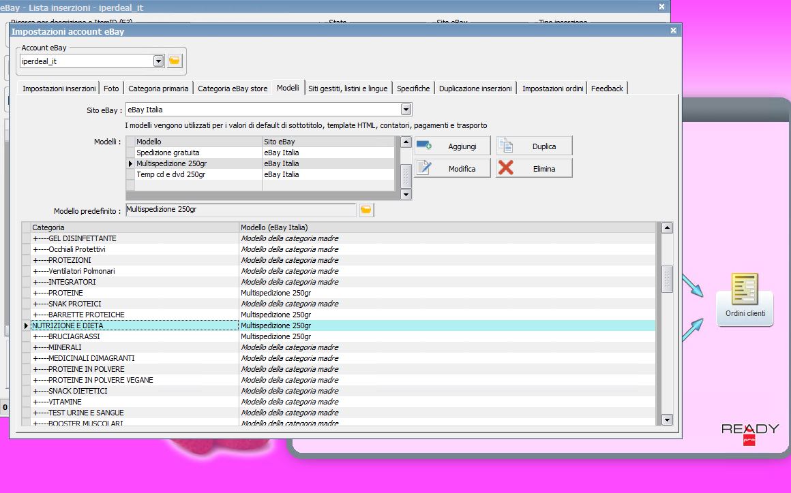The width and height of the screenshot is (791, 493).
Task: Select the BARRETTE PROTEICHE category
Action: point(338,315)
